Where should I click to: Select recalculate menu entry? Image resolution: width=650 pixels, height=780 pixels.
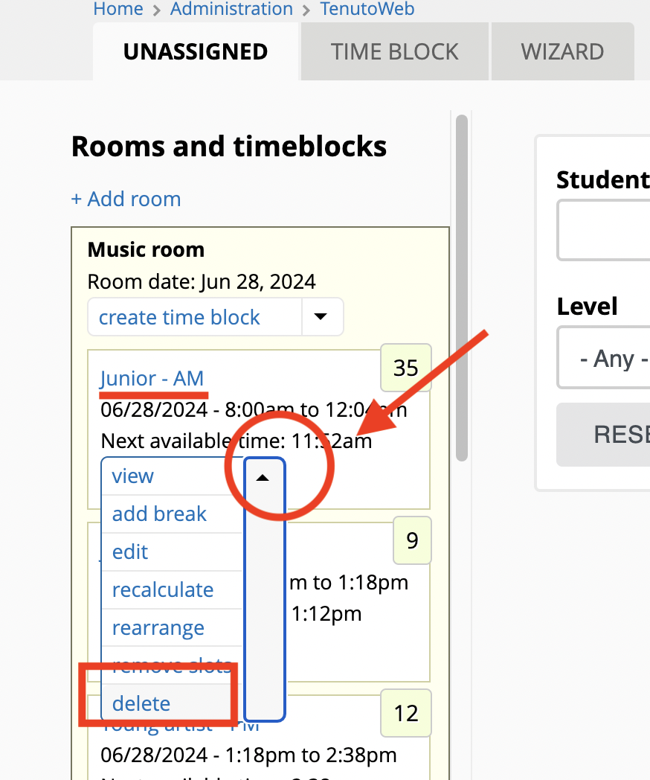[x=163, y=590]
